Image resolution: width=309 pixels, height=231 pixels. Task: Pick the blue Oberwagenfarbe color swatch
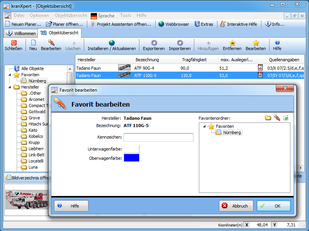click(x=131, y=158)
